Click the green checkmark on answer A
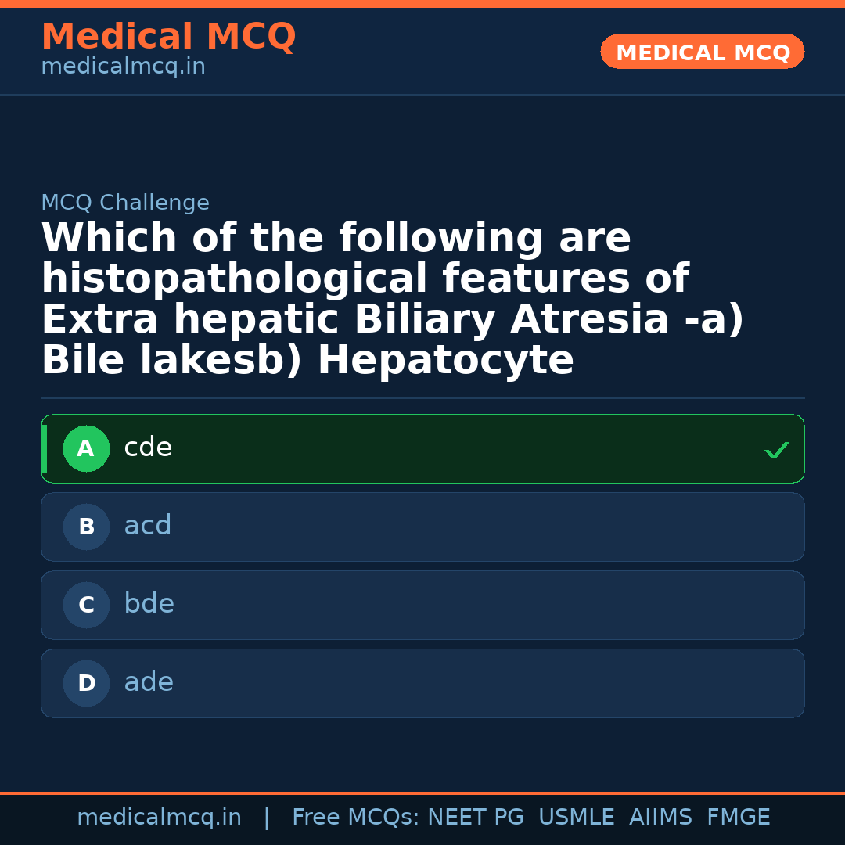The height and width of the screenshot is (845, 845). 776,450
